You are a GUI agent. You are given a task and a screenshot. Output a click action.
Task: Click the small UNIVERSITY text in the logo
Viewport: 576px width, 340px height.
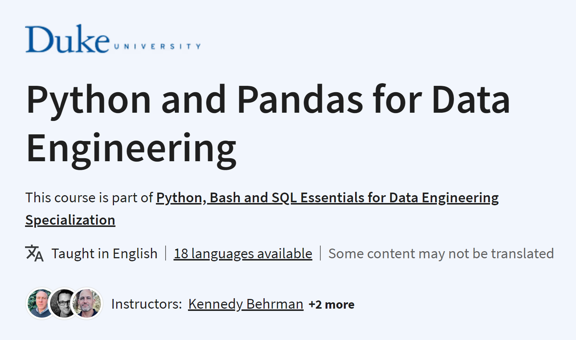[157, 47]
